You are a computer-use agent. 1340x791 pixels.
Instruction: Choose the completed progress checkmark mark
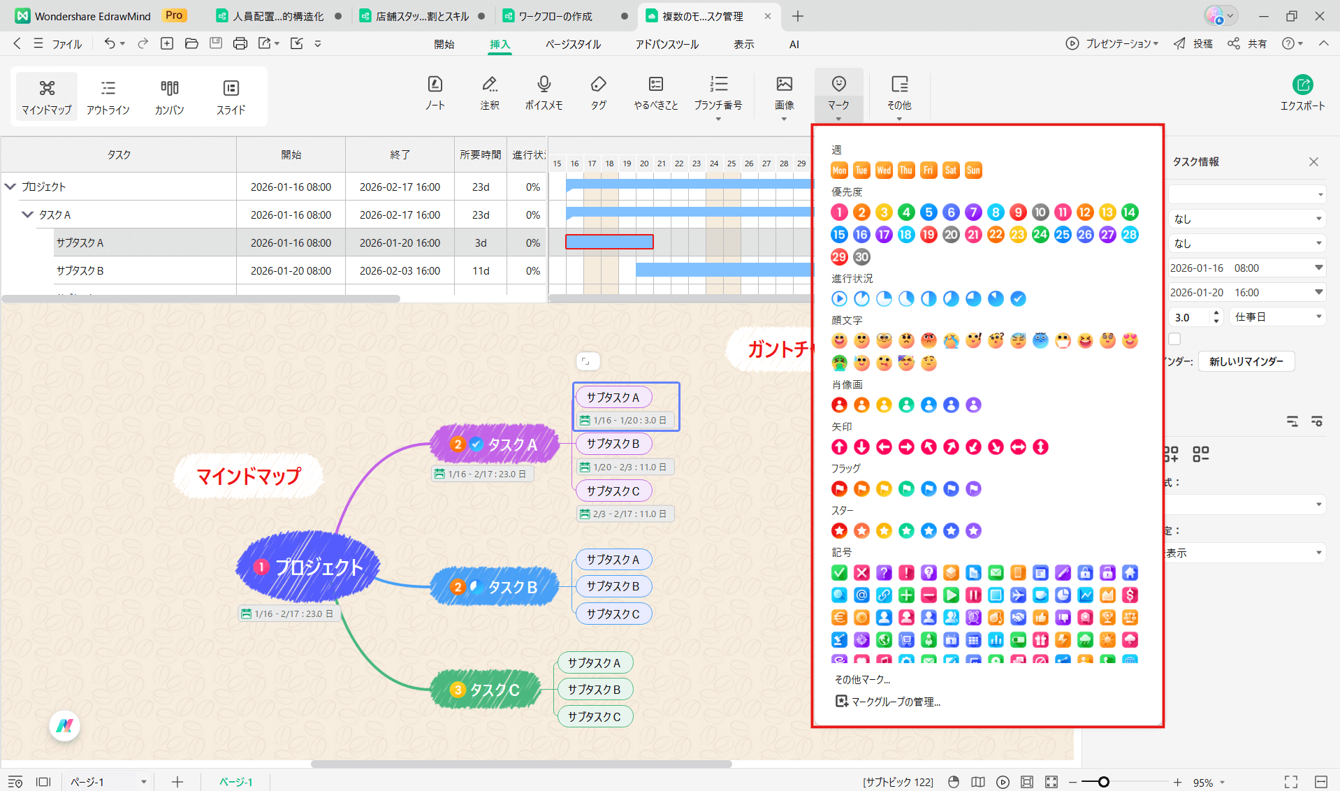point(1018,299)
